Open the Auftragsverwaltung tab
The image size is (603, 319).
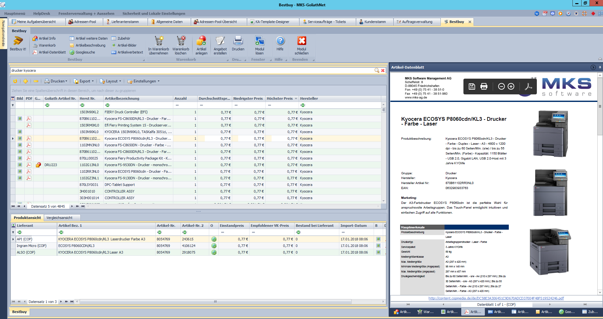coord(417,22)
